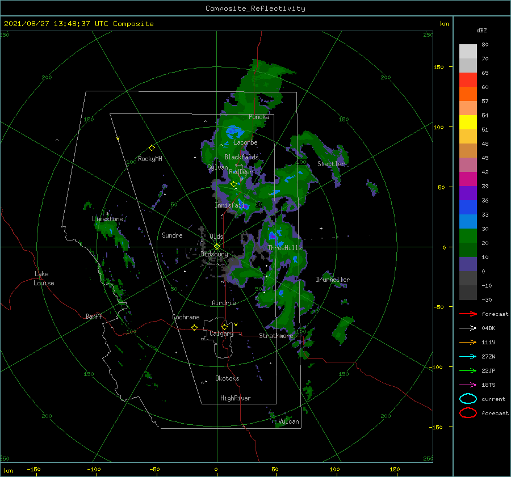
Task: Click the white 04DK arrow icon
Action: tap(468, 328)
